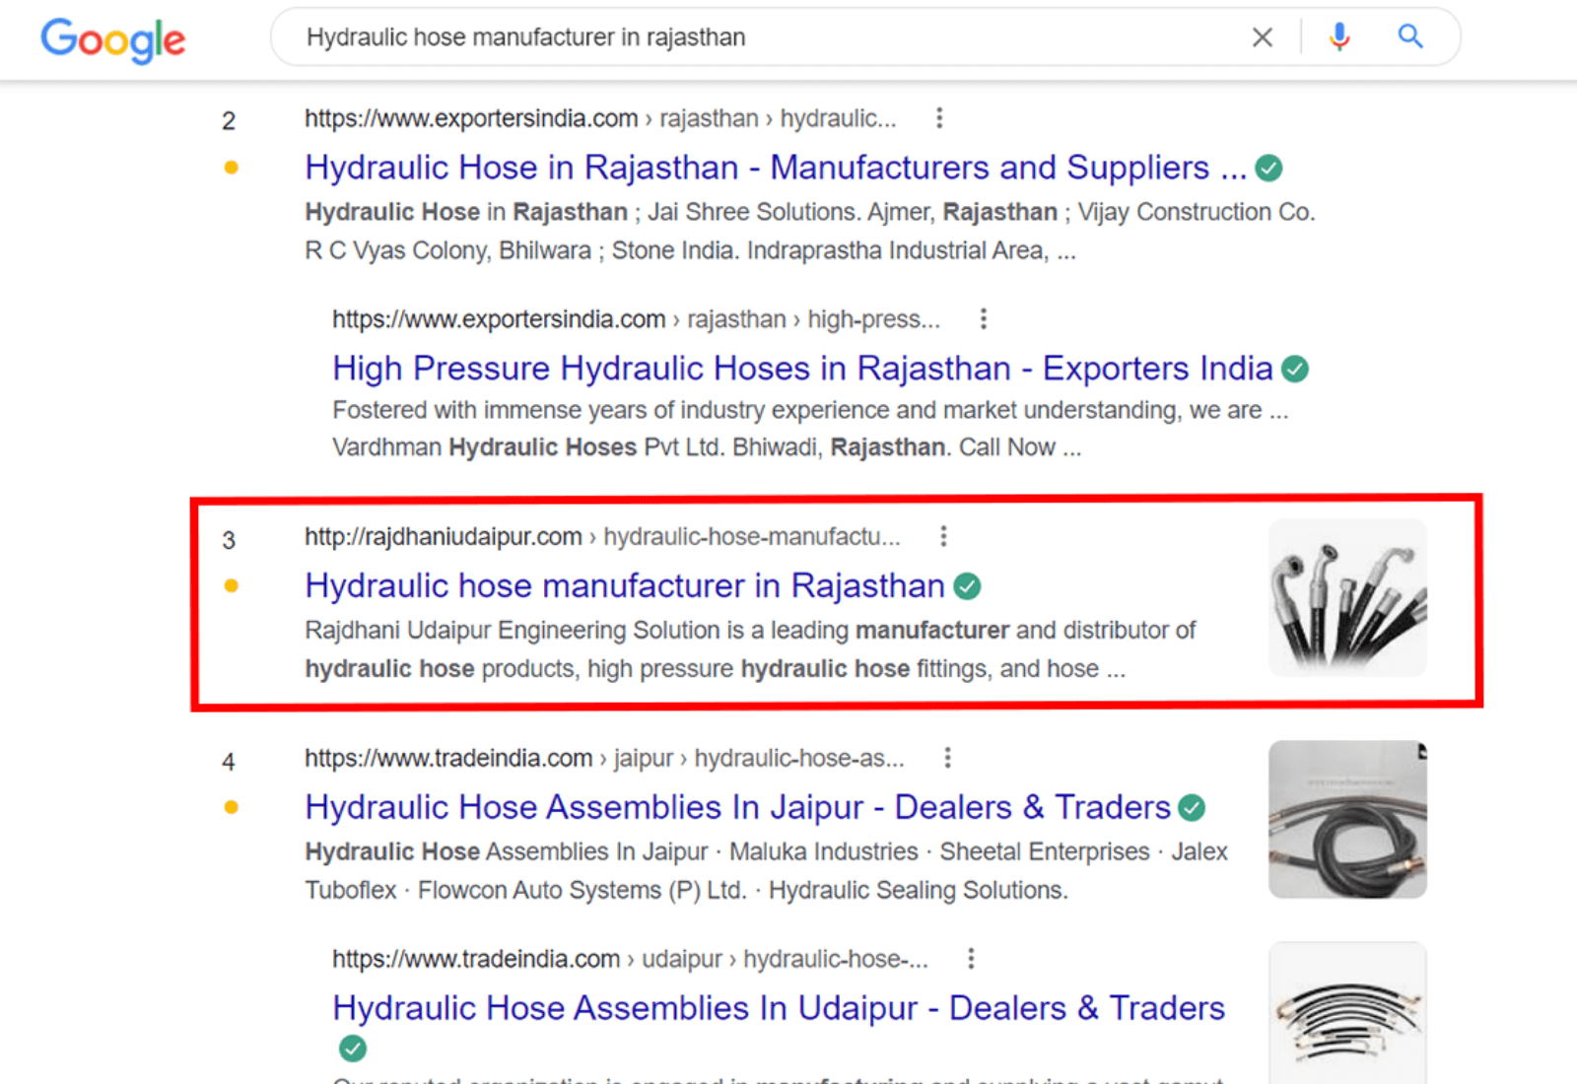
Task: Open three-dot menu for tradeindia jaipur result
Action: point(947,758)
